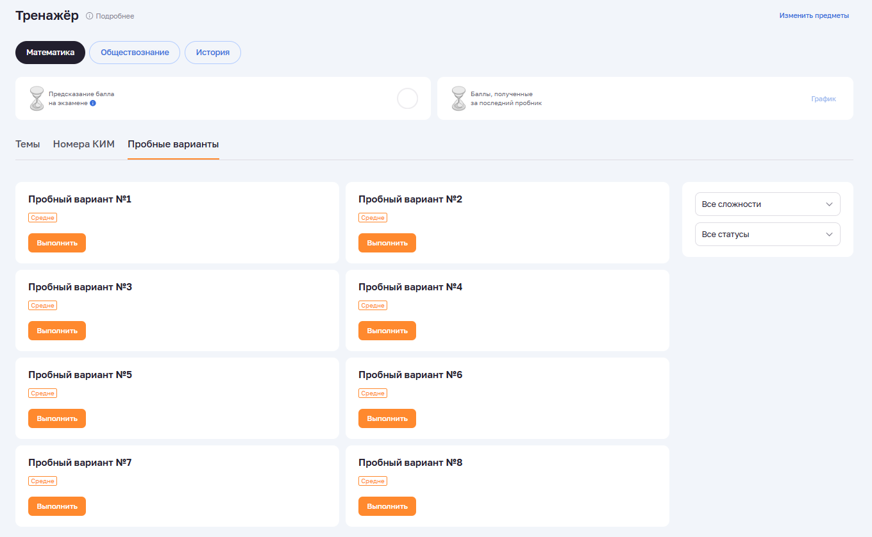The image size is (872, 537).
Task: Click the hourglass icon in last mock card
Action: point(458,98)
